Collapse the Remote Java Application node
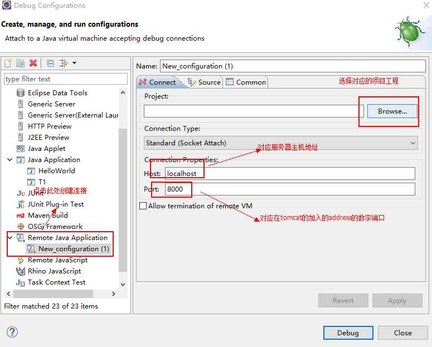432x347 pixels. [x=10, y=238]
